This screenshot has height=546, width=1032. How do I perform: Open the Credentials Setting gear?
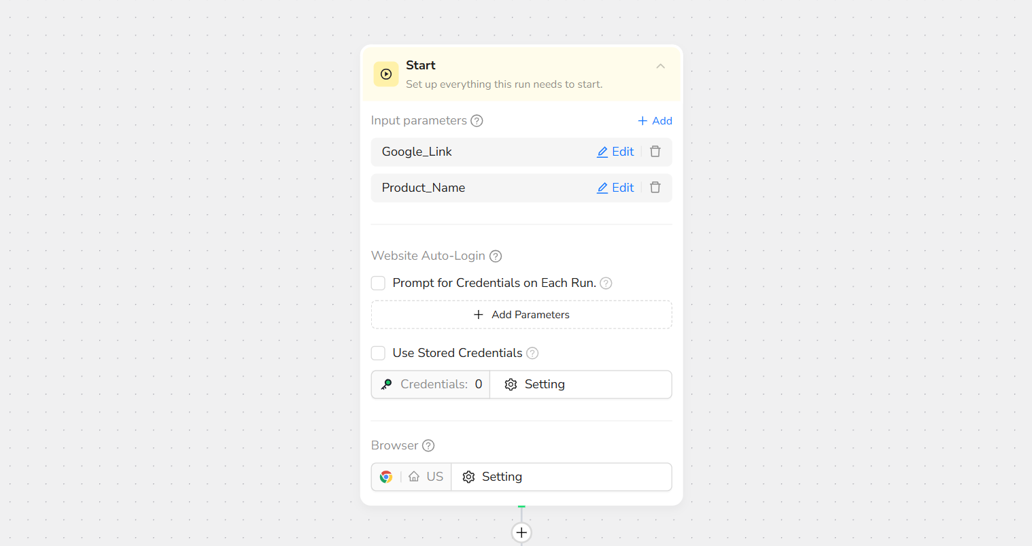(x=511, y=385)
